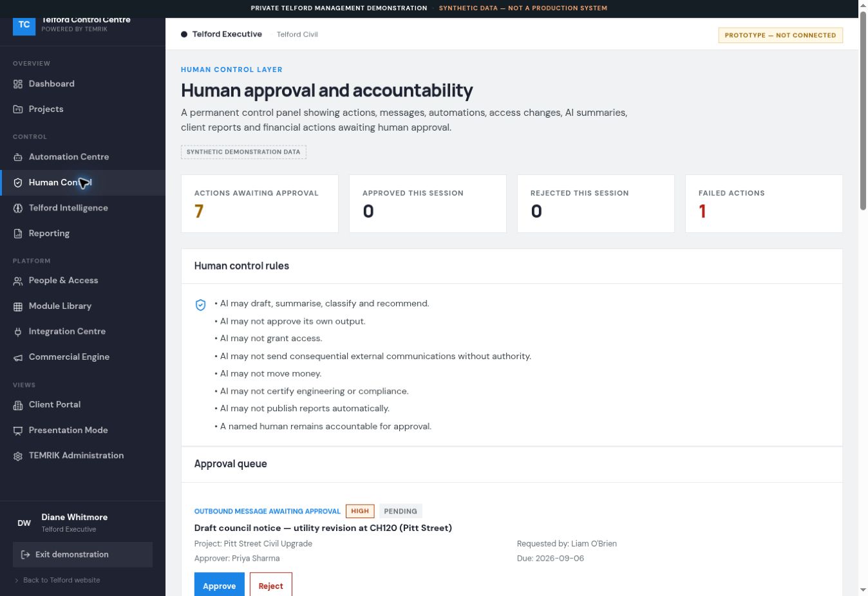The height and width of the screenshot is (596, 868).
Task: Click the PENDING status badge
Action: click(401, 512)
